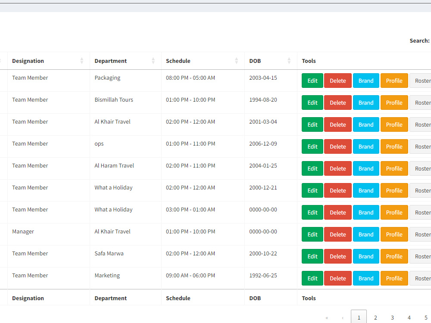Edit the Marketing department employee
The image size is (431, 323).
312,278
